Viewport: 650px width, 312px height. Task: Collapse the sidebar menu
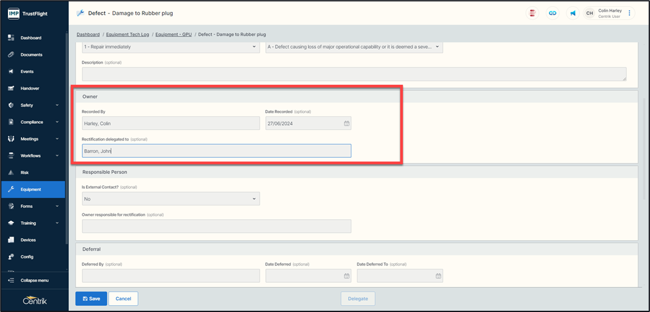(34, 280)
